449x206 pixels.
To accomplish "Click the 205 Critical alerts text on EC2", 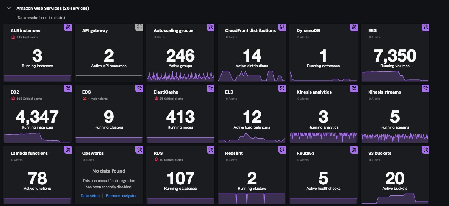I will 29,99.
